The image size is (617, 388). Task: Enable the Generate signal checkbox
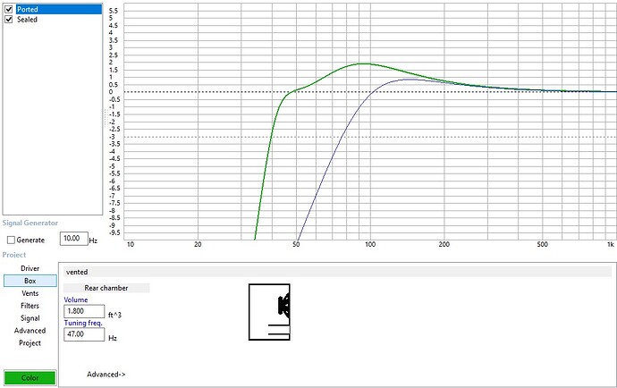coord(11,240)
